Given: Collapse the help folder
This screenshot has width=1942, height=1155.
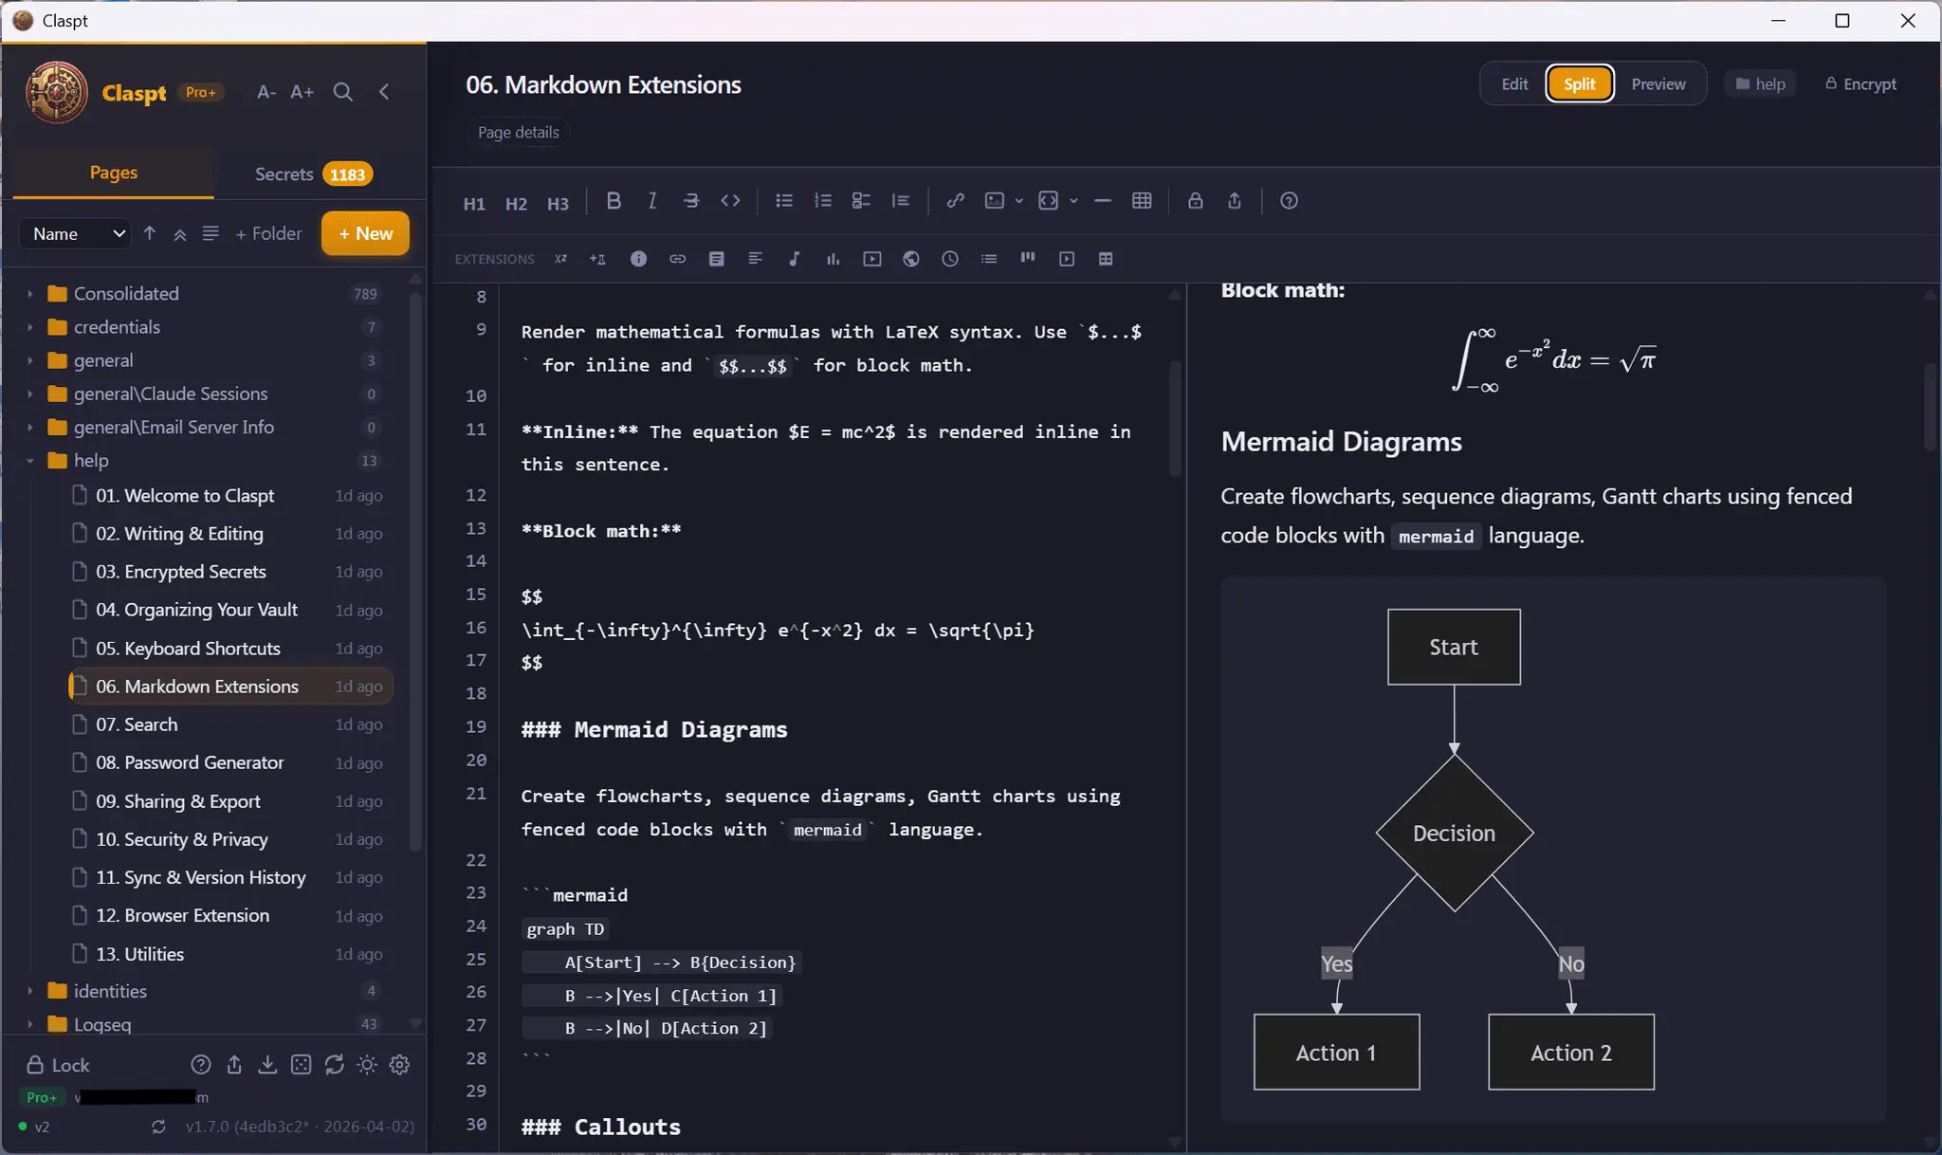Looking at the screenshot, I should pos(30,461).
